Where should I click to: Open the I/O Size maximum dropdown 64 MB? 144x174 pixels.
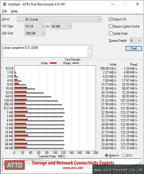coord(61,26)
